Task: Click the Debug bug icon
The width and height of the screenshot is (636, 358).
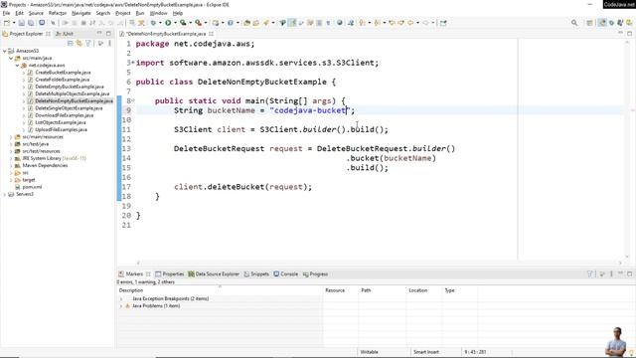Action: click(x=153, y=23)
